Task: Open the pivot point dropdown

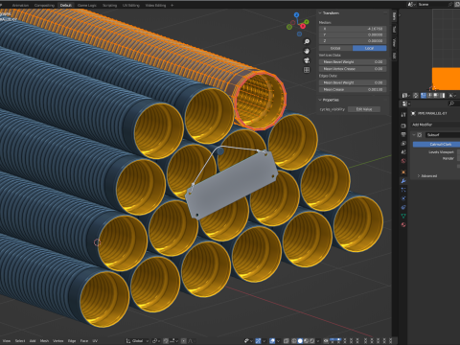Action: [x=156, y=341]
